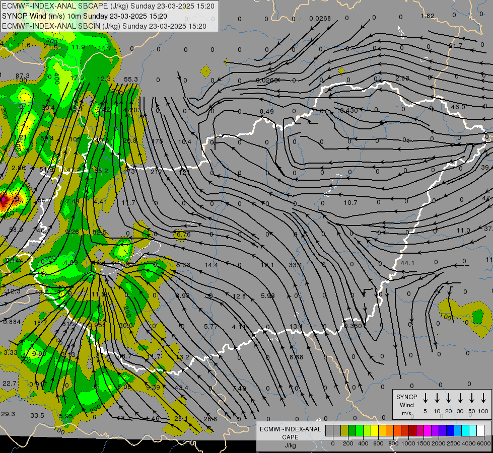Click the 50 m/s wind arrow in the legend
This screenshot has width=493, height=453.
coord(472,398)
